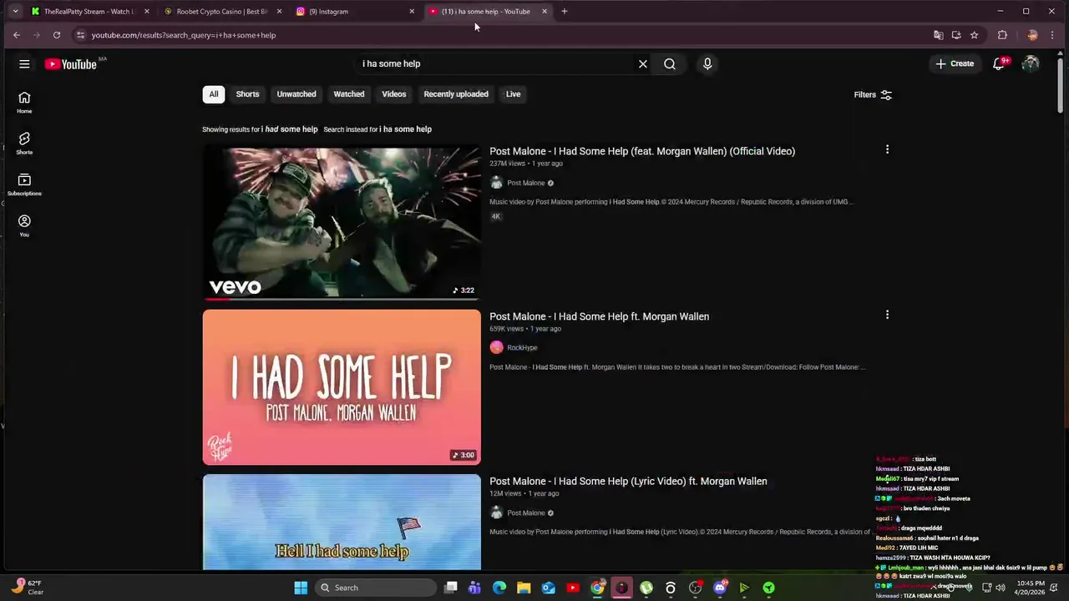The width and height of the screenshot is (1069, 601).
Task: Open more actions for the Official Video result
Action: tap(887, 149)
